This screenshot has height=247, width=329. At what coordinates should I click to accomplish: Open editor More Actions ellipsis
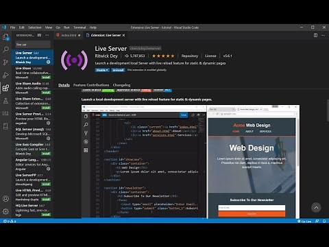click(x=323, y=35)
